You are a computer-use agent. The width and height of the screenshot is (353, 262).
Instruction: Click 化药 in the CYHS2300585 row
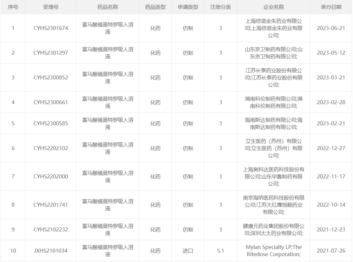[155, 123]
